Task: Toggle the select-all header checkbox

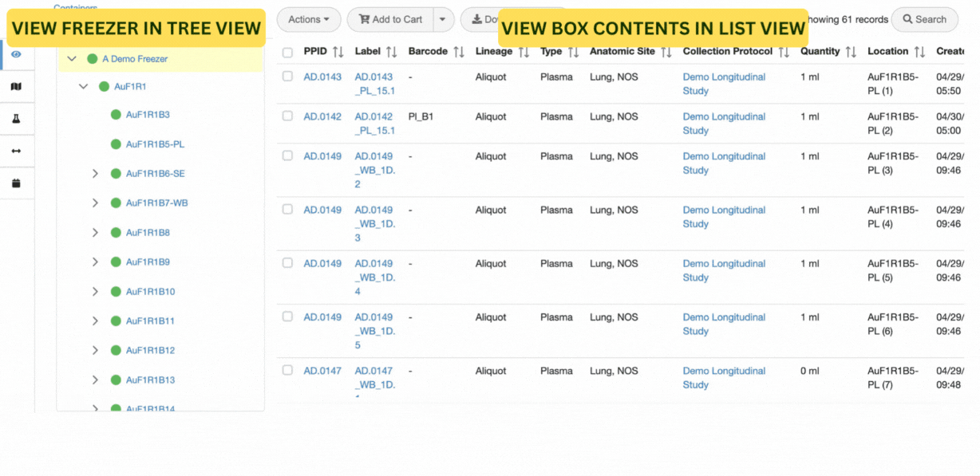Action: click(287, 53)
